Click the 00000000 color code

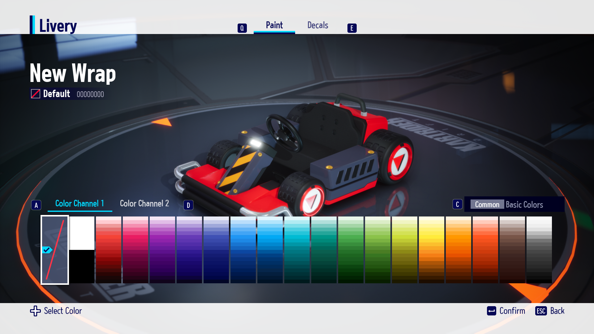pyautogui.click(x=90, y=94)
